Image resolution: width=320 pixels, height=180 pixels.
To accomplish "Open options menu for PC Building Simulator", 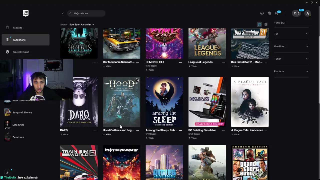I will 223,130.
